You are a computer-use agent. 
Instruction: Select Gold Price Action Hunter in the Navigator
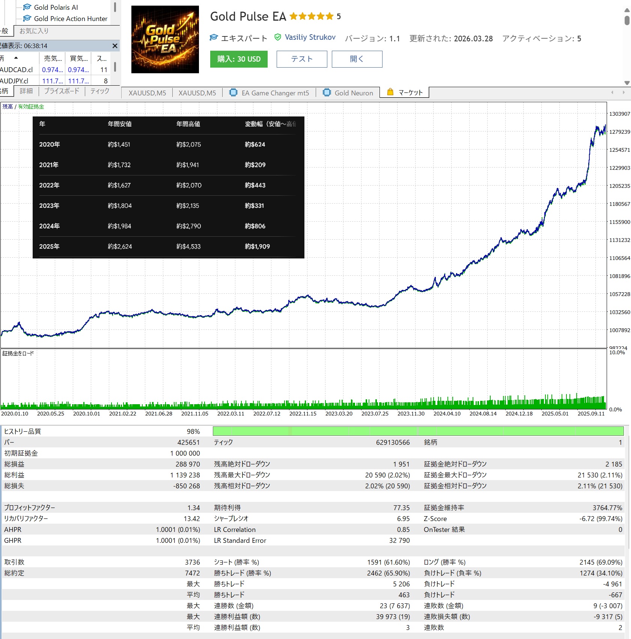click(71, 18)
